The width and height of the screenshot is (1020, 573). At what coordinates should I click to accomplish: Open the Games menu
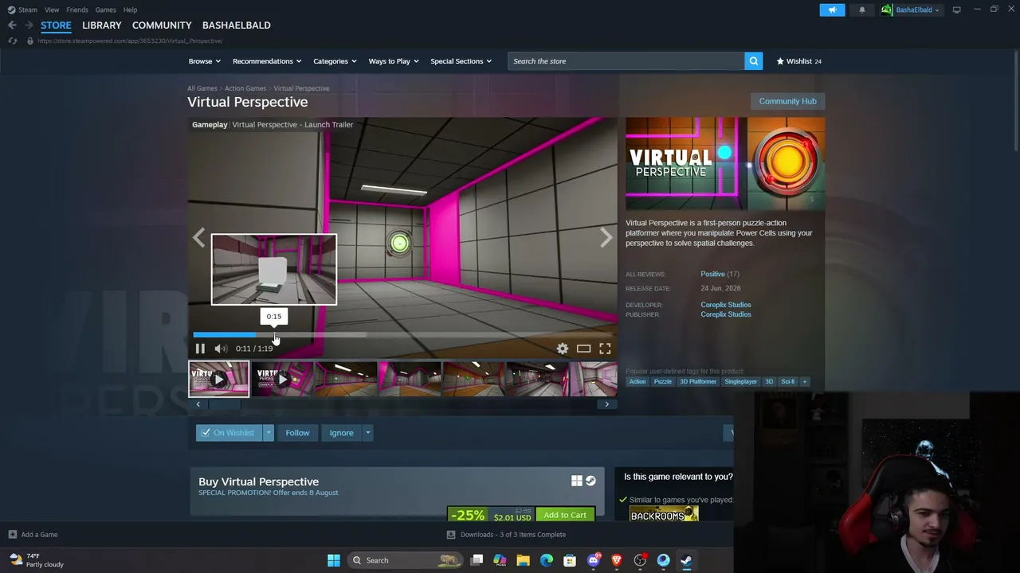point(106,10)
